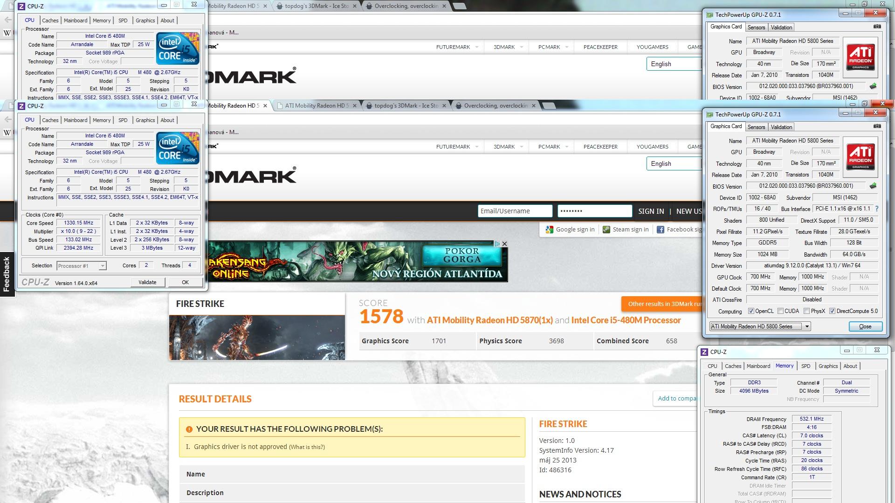Open the Validation tab in the lower GPU-Z window
895x503 pixels.
(781, 127)
